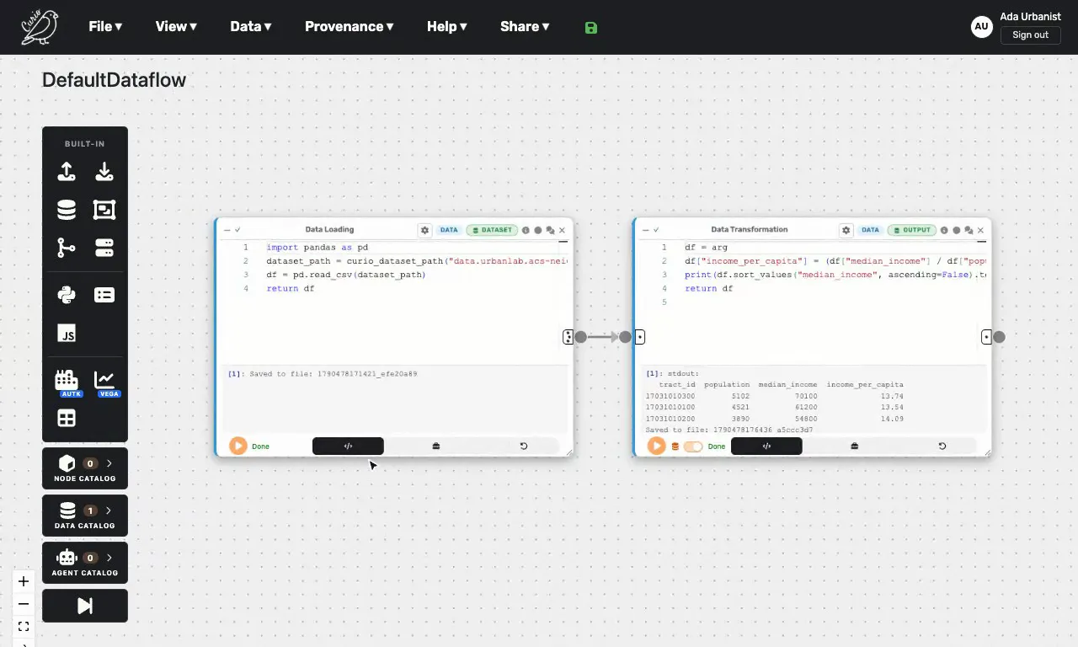Open the Share menu
The height and width of the screenshot is (647, 1078).
(x=525, y=27)
